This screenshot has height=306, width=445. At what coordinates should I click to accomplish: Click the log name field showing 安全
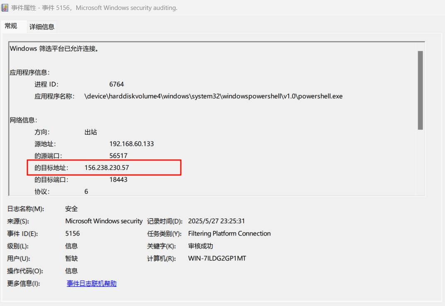(71, 209)
